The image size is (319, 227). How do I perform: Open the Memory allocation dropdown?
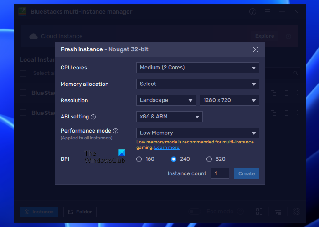197,84
